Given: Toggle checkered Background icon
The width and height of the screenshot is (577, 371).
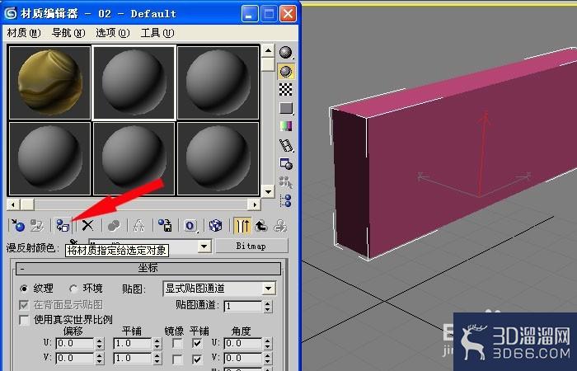Looking at the screenshot, I should 286,89.
